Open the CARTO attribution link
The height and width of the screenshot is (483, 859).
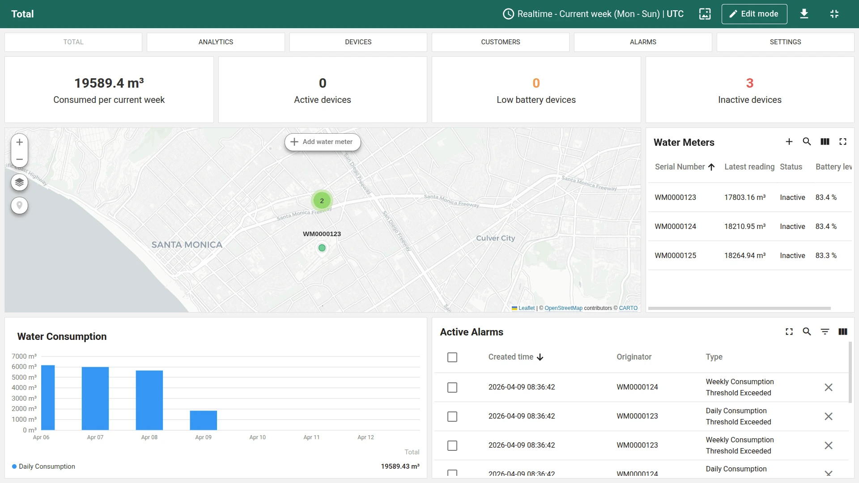[x=628, y=308]
